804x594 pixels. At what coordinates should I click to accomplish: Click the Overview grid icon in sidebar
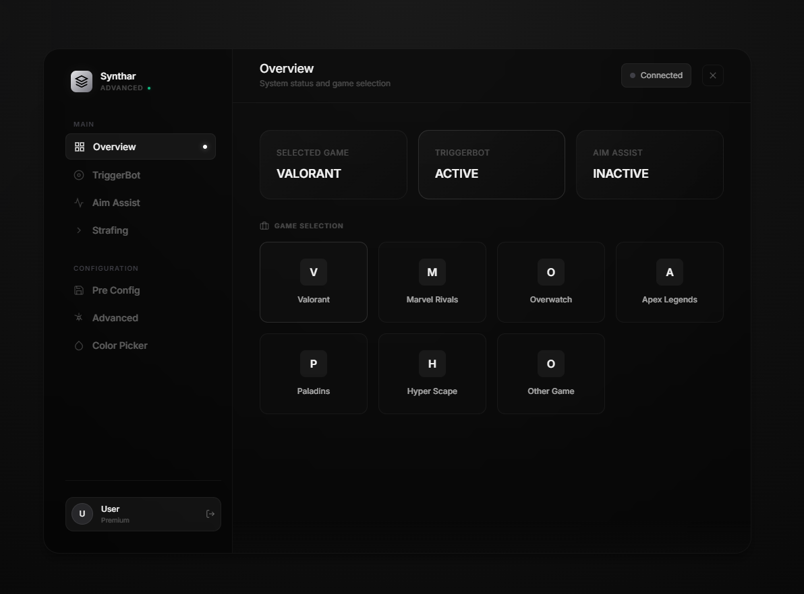tap(80, 146)
